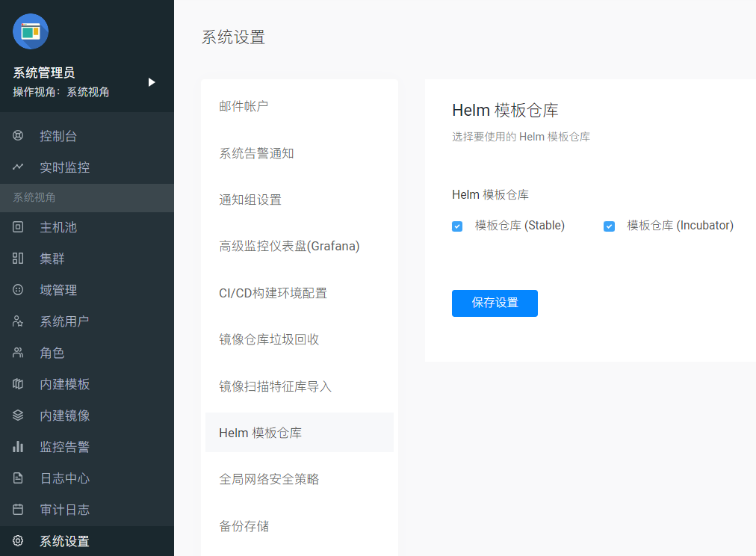
Task: Click the cluster (集群) grid icon
Action: click(x=18, y=259)
